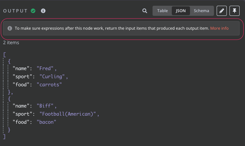245x146 pixels.
Task: Click the info icon inside the notice banner
Action: (x=10, y=28)
